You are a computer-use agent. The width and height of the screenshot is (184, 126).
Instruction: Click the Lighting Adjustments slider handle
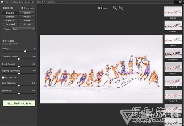click(19, 74)
